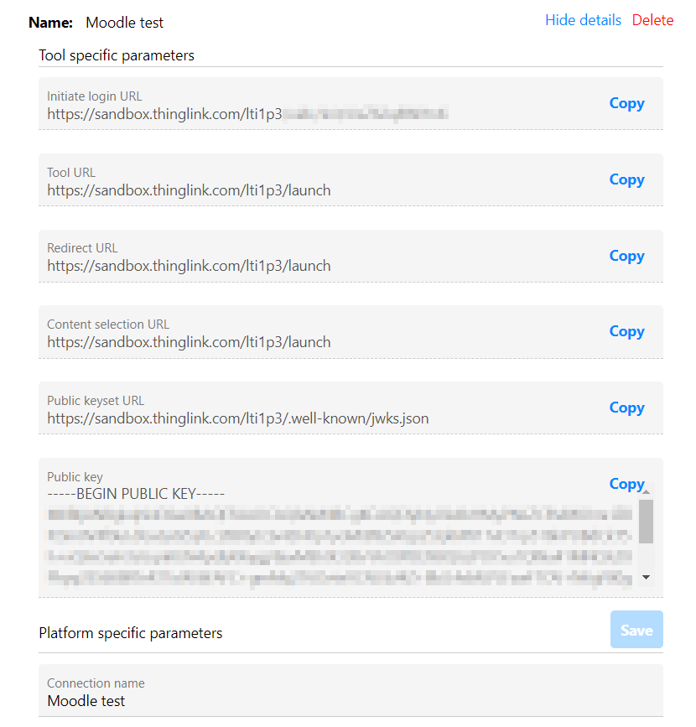This screenshot has height=727, width=696.
Task: Click the Tool specific parameters heading
Action: click(116, 55)
